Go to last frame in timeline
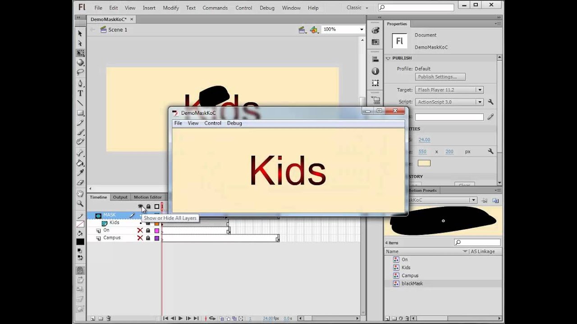The image size is (577, 324). (196, 319)
